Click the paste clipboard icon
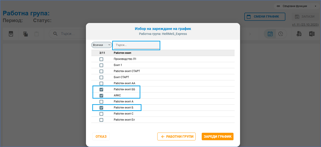Viewport: 321px width, 147px height. click(36, 34)
